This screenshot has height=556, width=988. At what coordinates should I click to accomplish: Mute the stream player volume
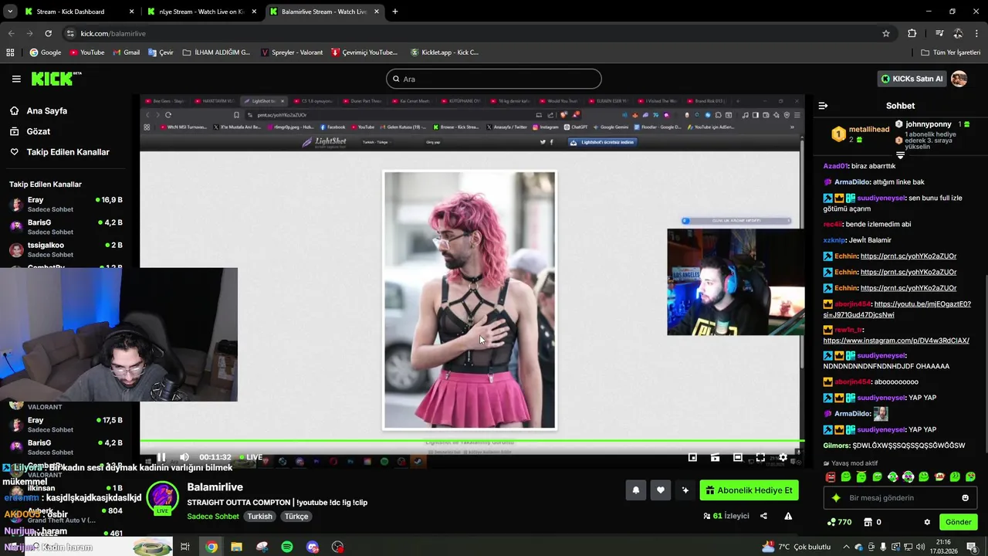click(184, 457)
